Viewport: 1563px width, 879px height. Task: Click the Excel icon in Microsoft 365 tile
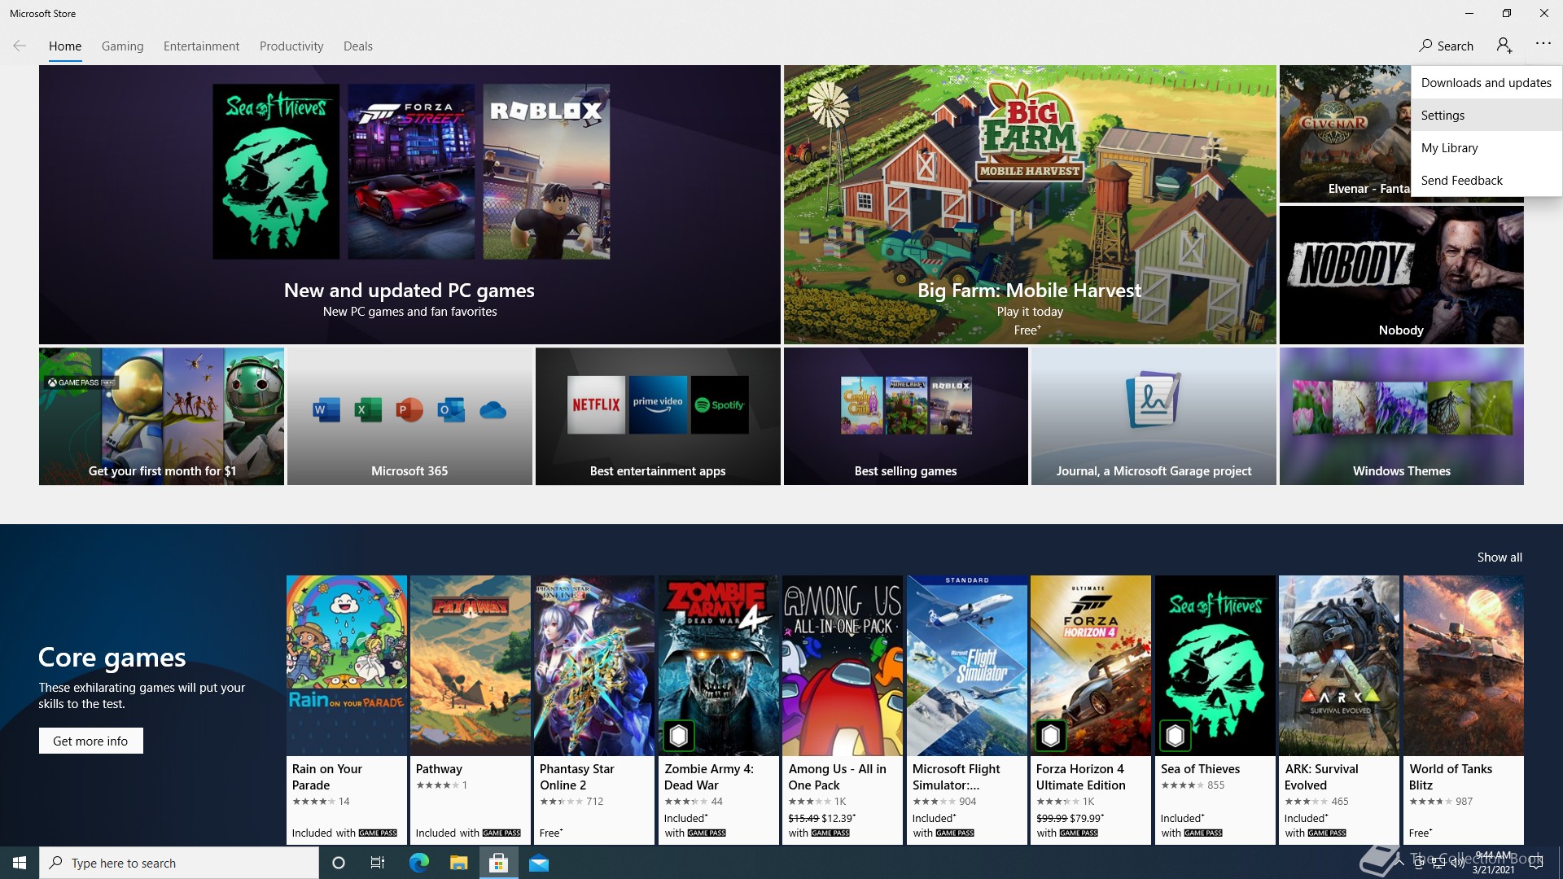click(368, 409)
